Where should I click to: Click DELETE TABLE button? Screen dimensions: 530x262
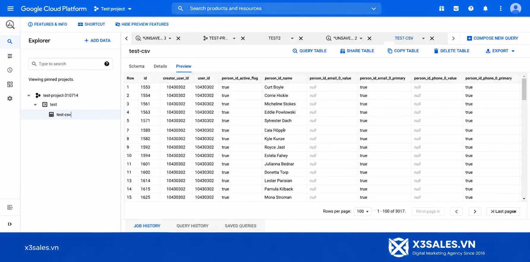452,51
